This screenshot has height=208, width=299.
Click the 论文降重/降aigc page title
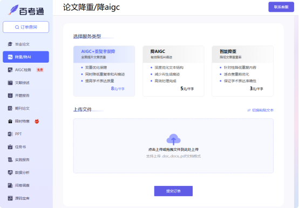[x=91, y=7]
